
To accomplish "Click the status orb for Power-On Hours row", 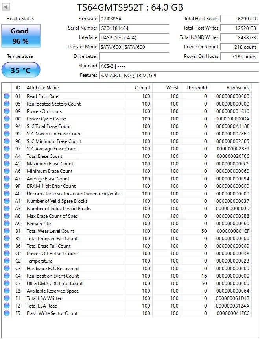I will click(x=7, y=111).
